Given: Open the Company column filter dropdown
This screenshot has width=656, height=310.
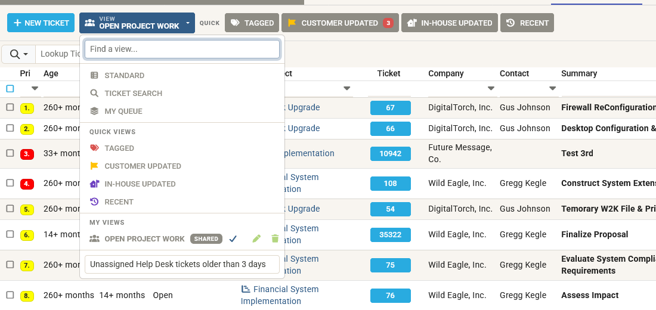Looking at the screenshot, I should tap(491, 88).
